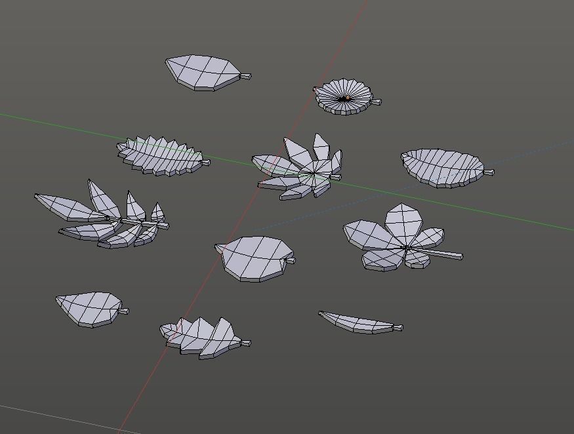Click the orange origin dot on round leaf
Image resolution: width=574 pixels, height=434 pixels.
pos(348,98)
